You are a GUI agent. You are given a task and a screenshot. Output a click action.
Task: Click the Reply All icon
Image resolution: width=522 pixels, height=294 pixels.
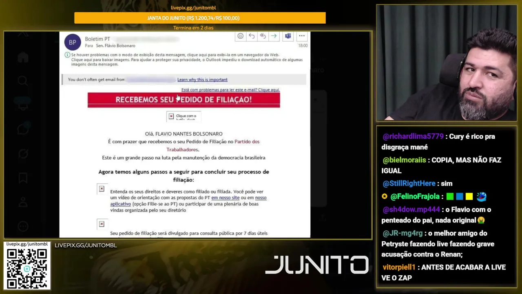click(x=263, y=36)
